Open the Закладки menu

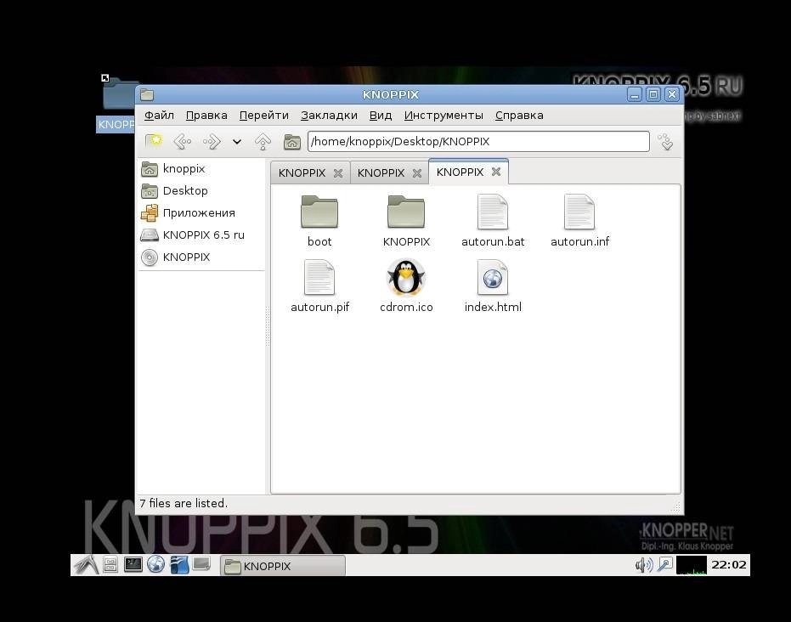(x=329, y=115)
